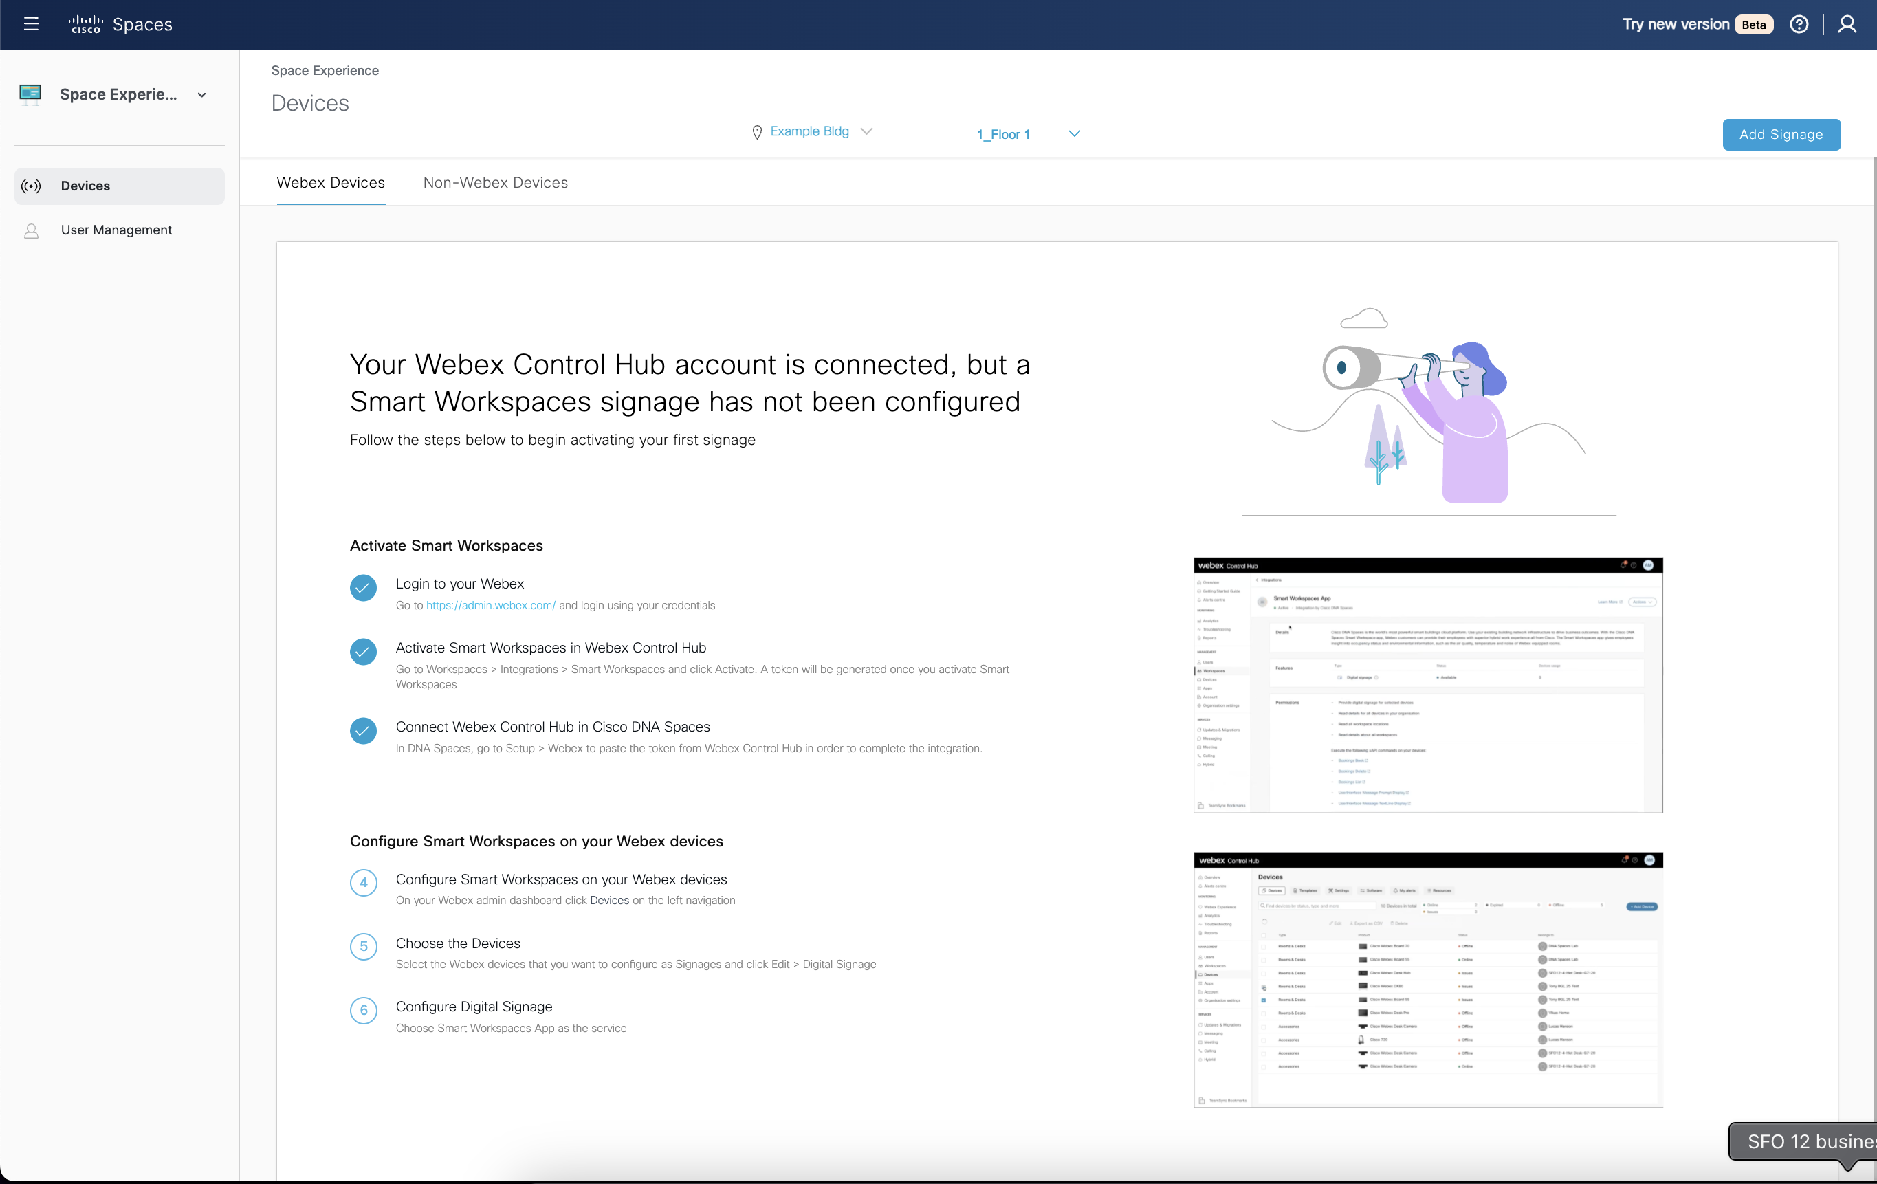
Task: Click the Add Signage button
Action: (1781, 134)
